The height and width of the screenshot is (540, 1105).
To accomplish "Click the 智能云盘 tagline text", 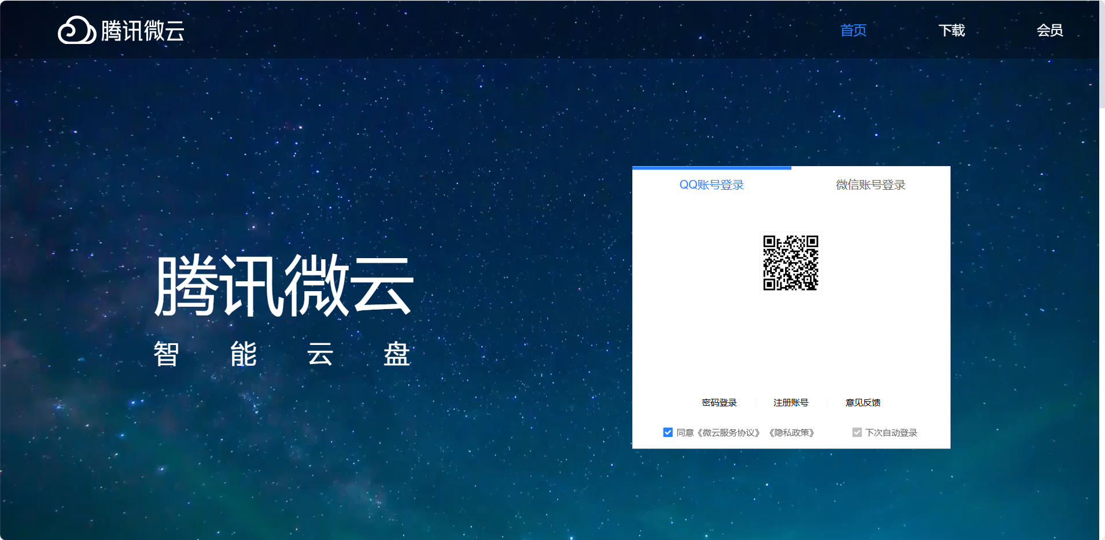I will coord(281,355).
